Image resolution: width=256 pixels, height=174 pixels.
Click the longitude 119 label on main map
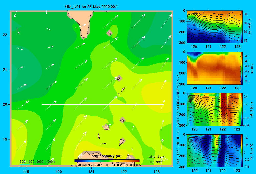click(x=26, y=171)
